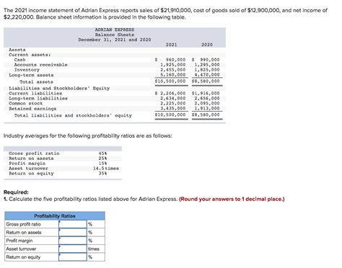
Task: Select the industry Asset turnover 14.5 times
Action: click(x=106, y=169)
